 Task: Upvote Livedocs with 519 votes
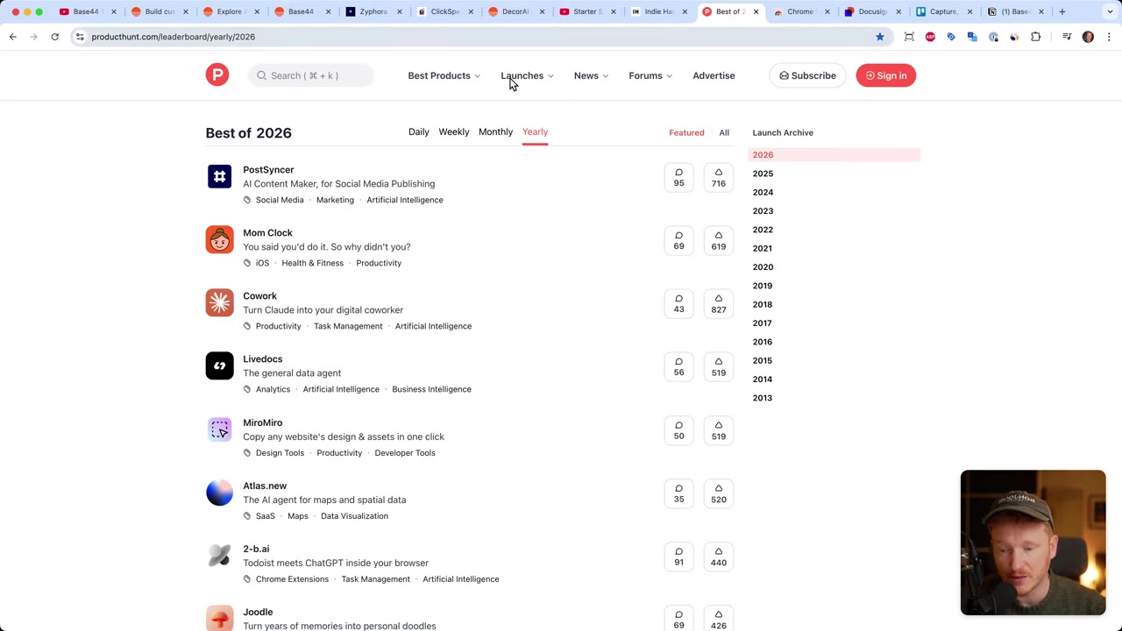pyautogui.click(x=719, y=367)
